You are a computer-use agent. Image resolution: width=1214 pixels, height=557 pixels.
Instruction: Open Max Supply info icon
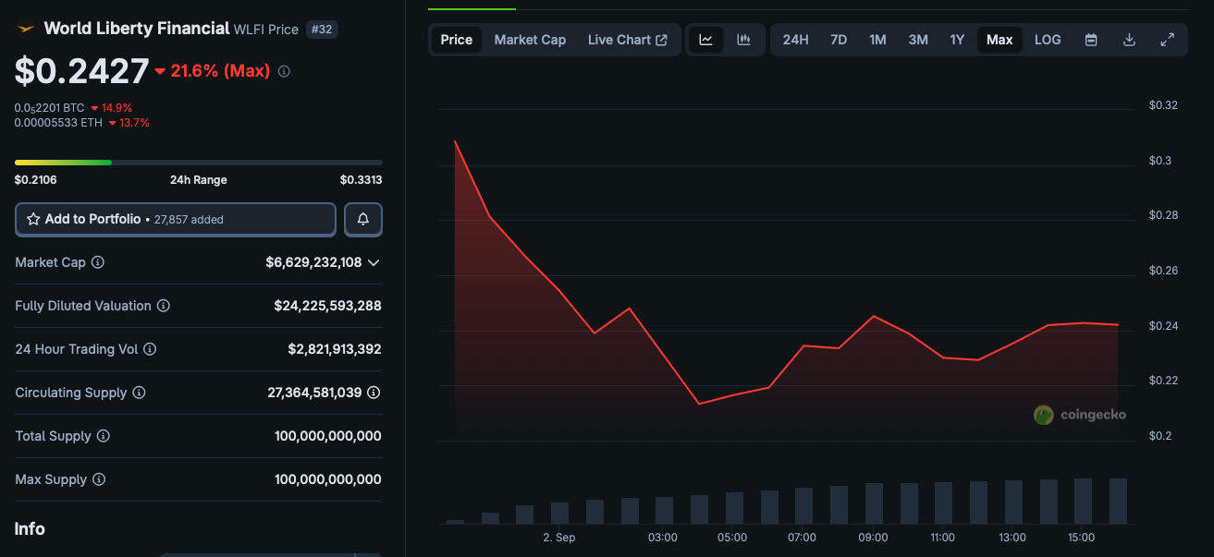pos(99,479)
